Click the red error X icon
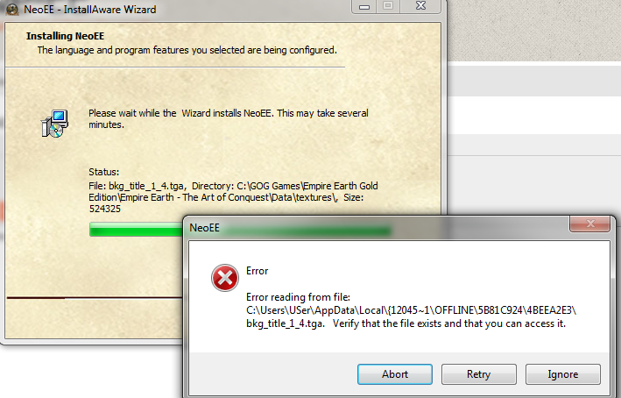This screenshot has height=398, width=621. [224, 278]
